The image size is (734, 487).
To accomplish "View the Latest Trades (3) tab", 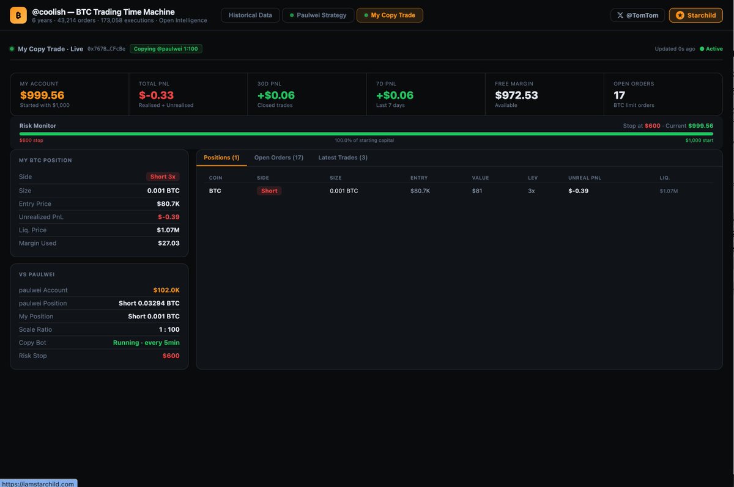I will tap(343, 158).
